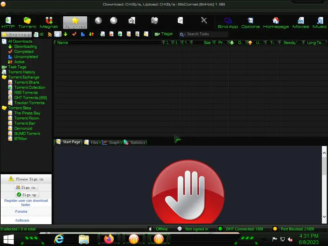Add a new HTTP download task
This screenshot has height=246, width=328.
[8, 23]
